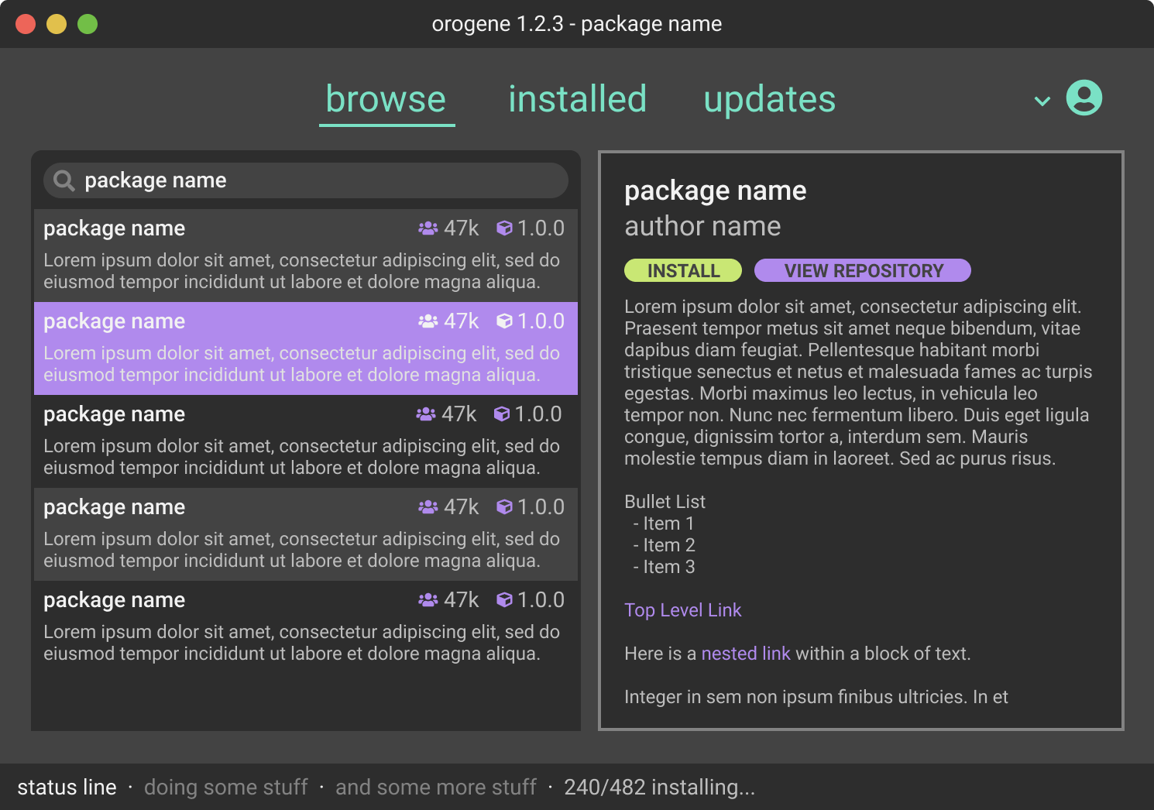Follow the Top Level Link
The height and width of the screenshot is (810, 1154).
click(682, 610)
